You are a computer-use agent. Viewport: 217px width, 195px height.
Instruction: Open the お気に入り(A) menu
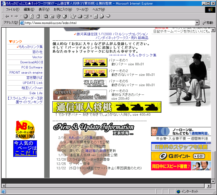[63, 9]
